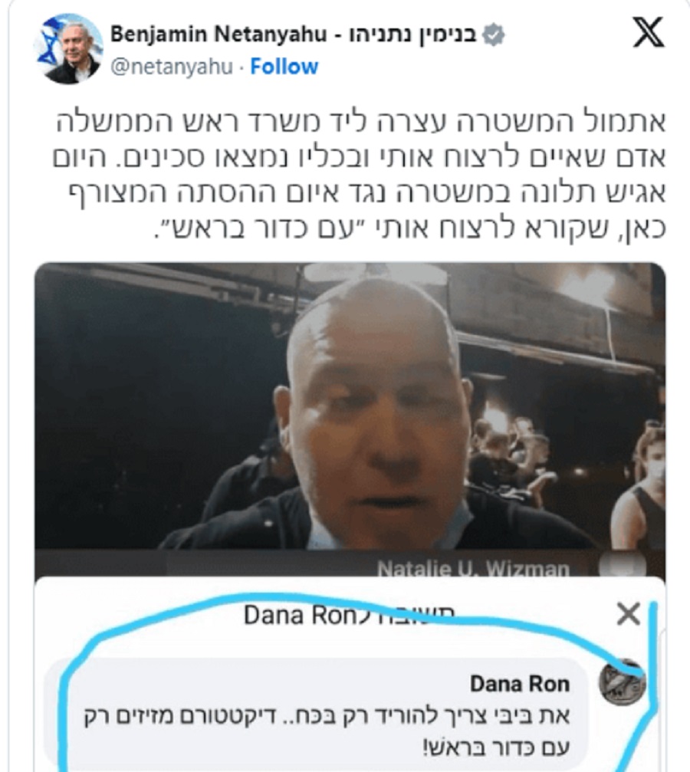Open Dana Ron's round avatar icon
690x772 pixels.
click(623, 683)
